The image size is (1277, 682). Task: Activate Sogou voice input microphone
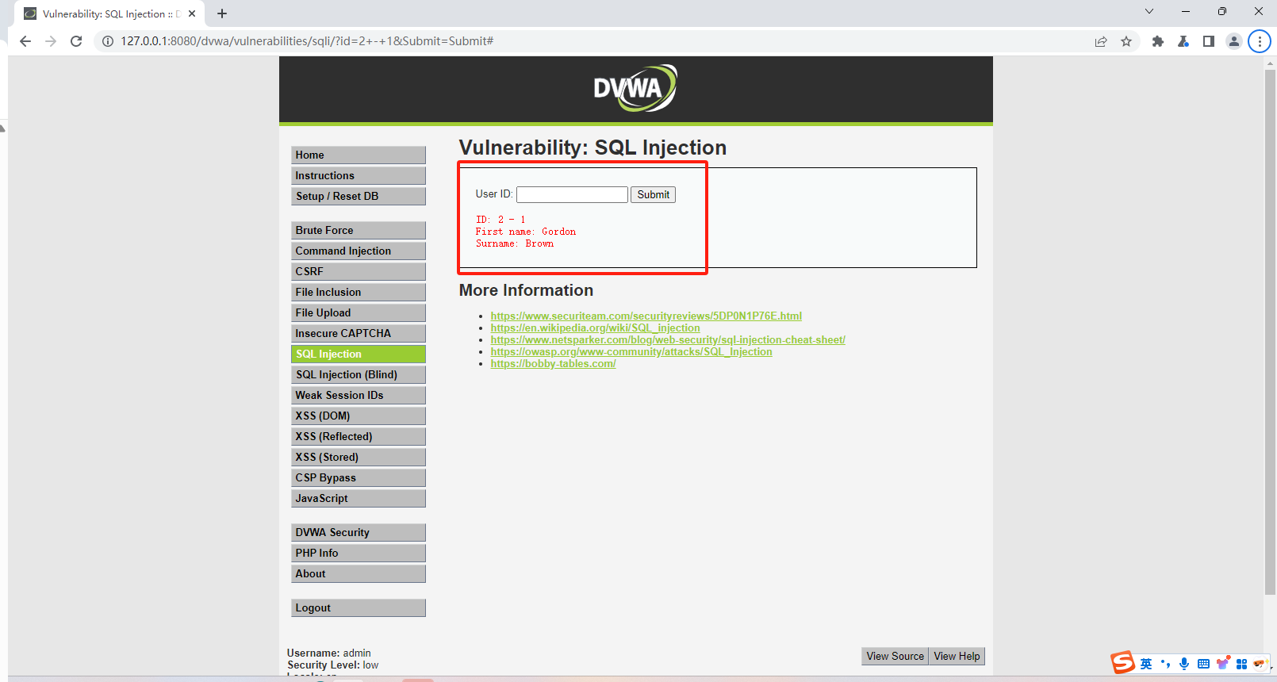(x=1184, y=664)
